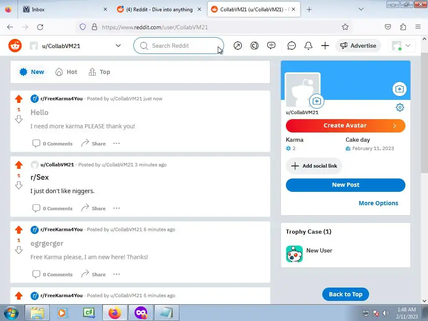Click the volume speaker tray icon
This screenshot has width=428, height=321.
pyautogui.click(x=386, y=313)
